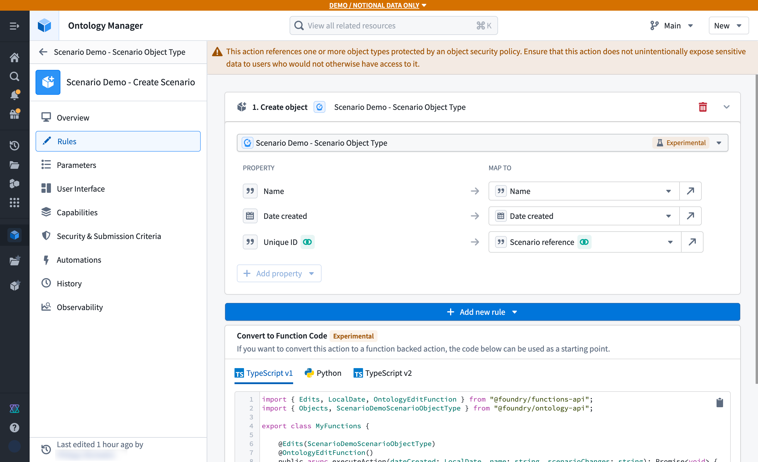Open the Scenario reference map-to dropdown
The image size is (758, 462).
(x=585, y=242)
